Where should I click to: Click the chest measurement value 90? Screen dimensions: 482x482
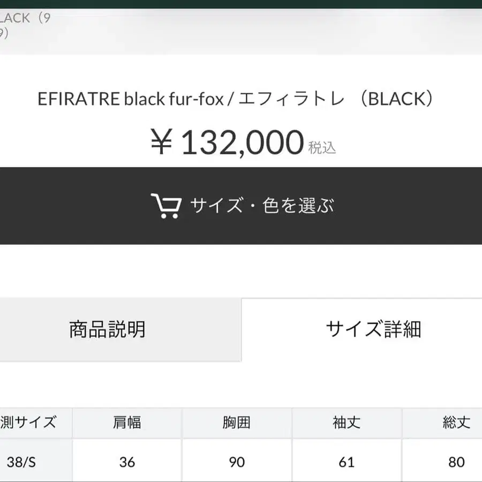[237, 461]
